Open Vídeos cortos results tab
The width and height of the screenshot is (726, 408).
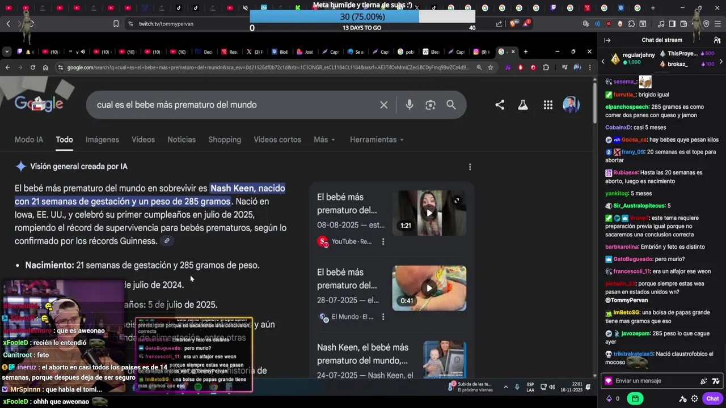coord(277,139)
